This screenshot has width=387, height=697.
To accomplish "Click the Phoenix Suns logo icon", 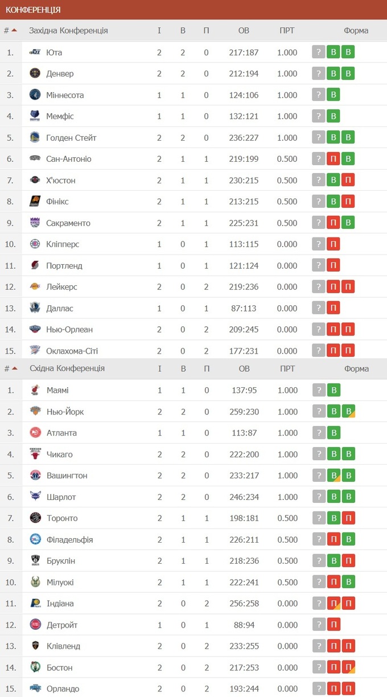I will pos(35,201).
